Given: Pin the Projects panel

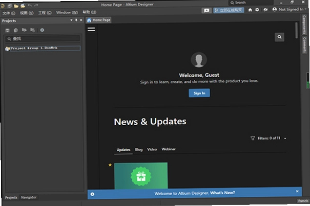Looking at the screenshot, I should tap(76, 20).
